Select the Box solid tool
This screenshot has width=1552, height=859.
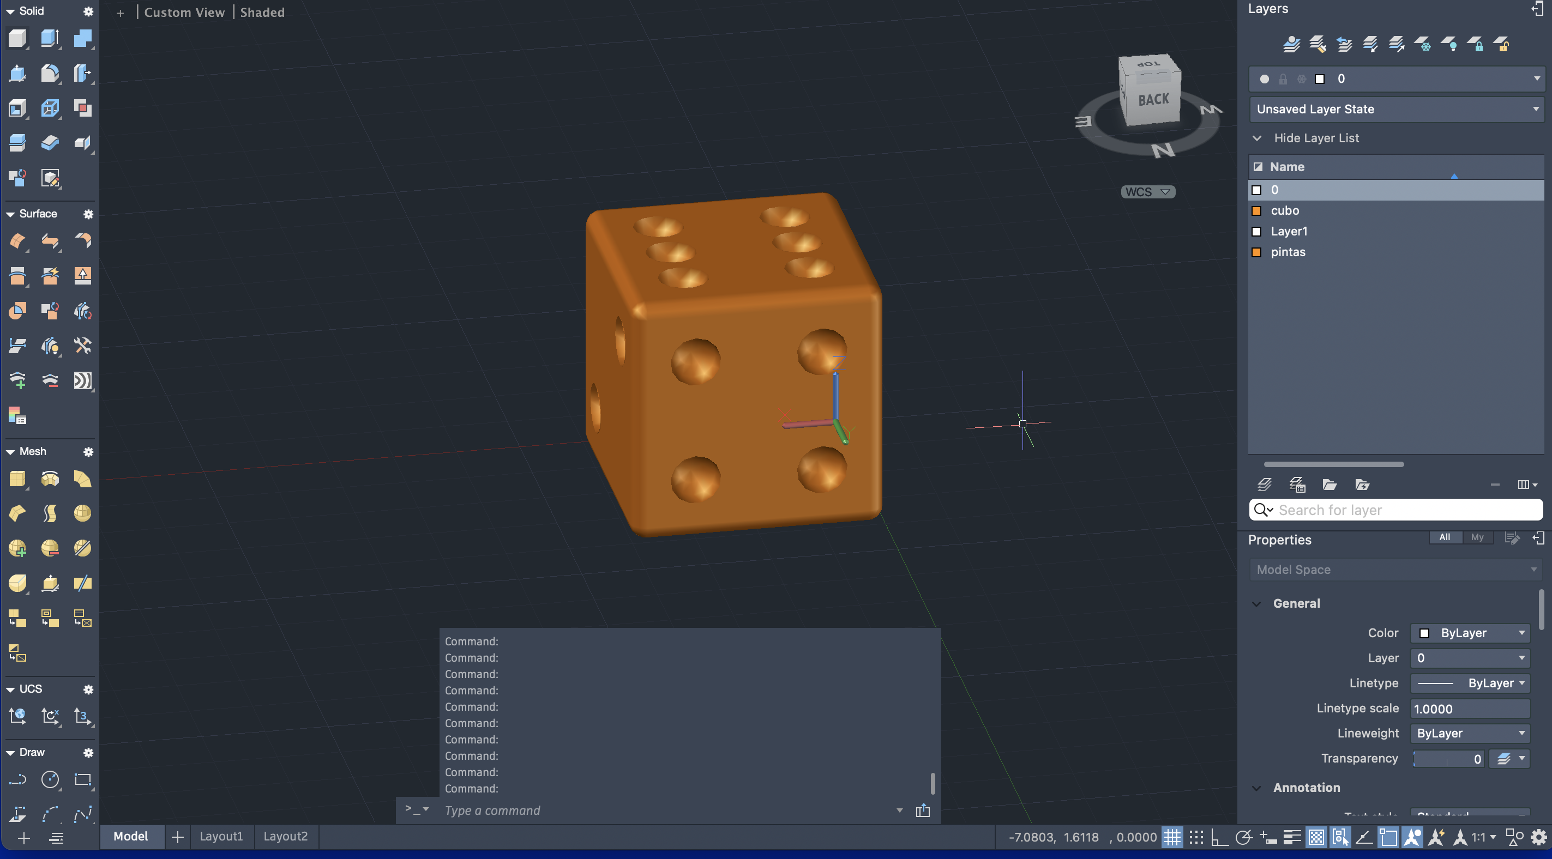[17, 39]
